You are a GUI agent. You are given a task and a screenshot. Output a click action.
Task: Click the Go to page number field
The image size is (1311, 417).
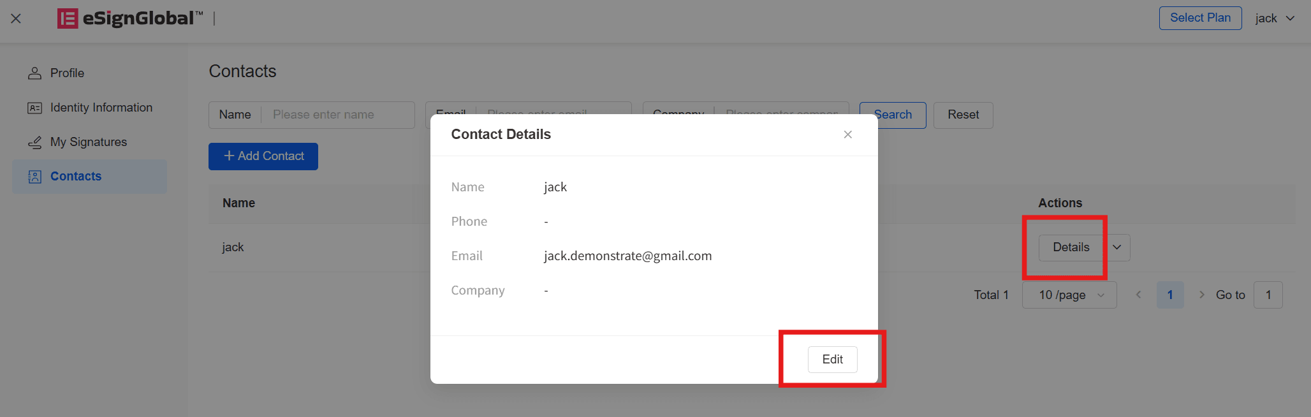(x=1268, y=295)
